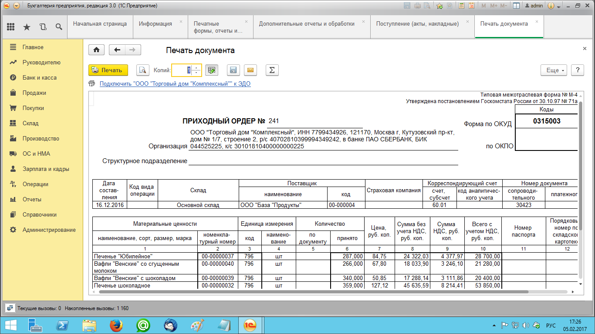Go to home page with house button
Screen dimensions: 595x334
pyautogui.click(x=96, y=50)
